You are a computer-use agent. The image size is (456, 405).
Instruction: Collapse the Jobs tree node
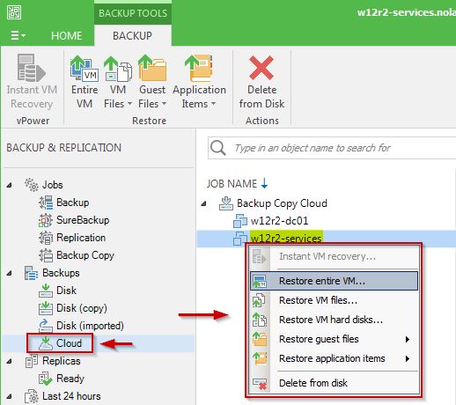tap(10, 185)
